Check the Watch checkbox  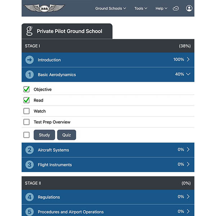tap(26, 111)
